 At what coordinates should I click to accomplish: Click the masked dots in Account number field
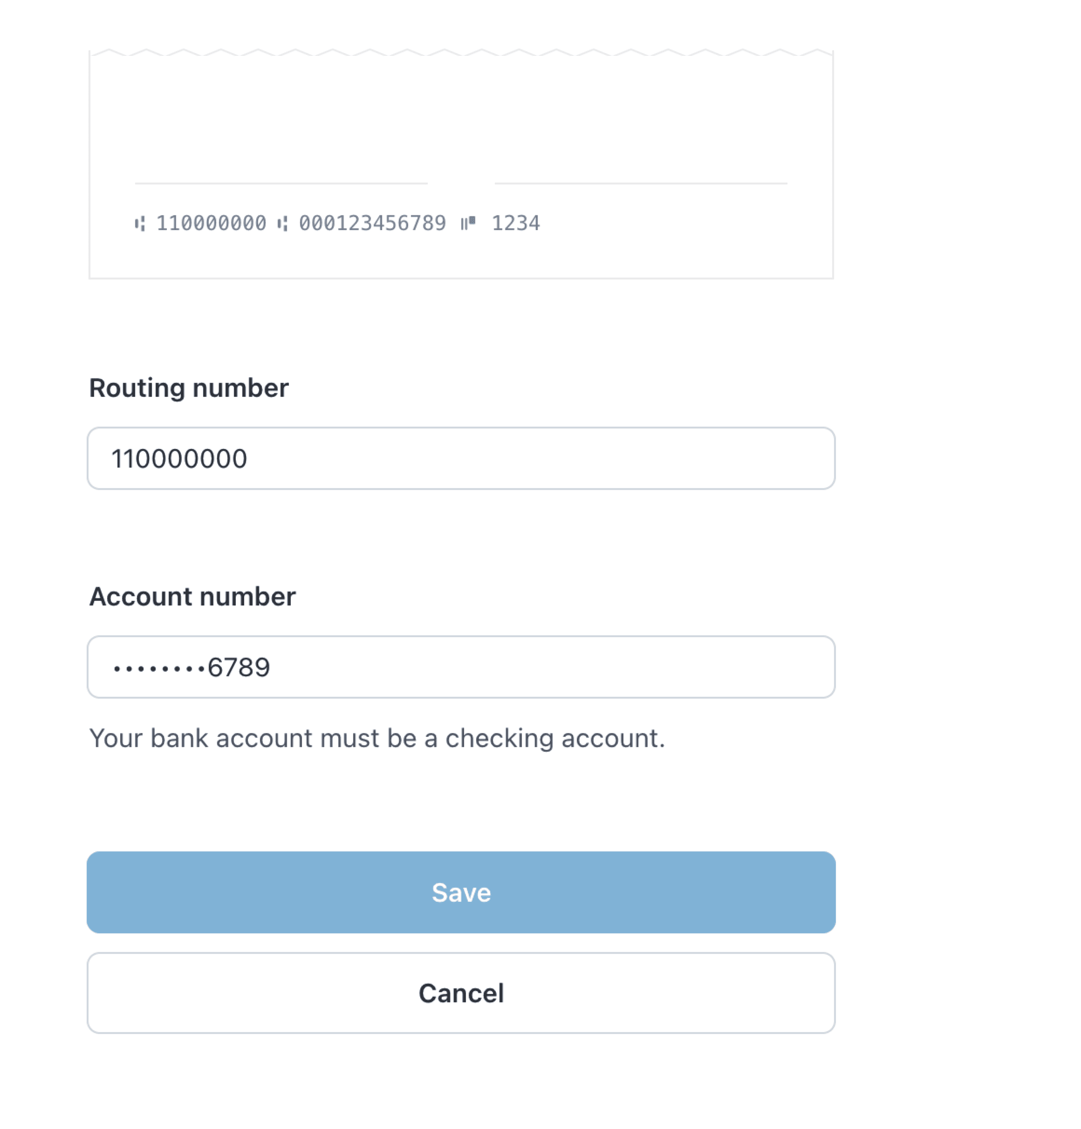(159, 668)
